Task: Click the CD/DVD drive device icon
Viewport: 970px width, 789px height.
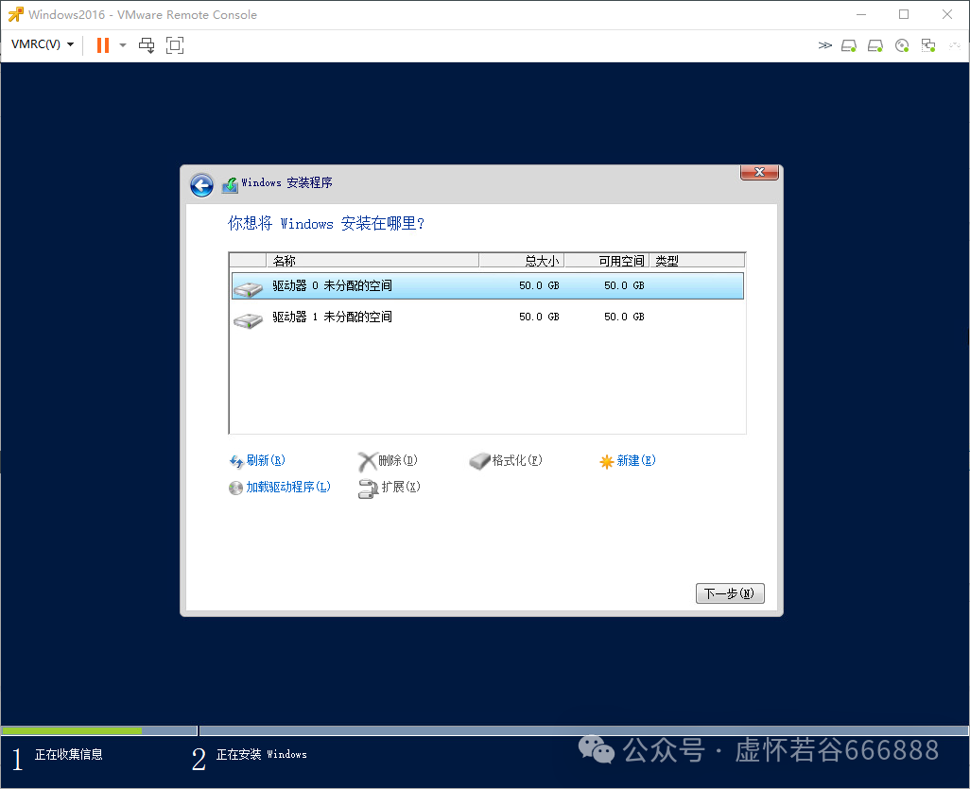Action: click(x=902, y=45)
